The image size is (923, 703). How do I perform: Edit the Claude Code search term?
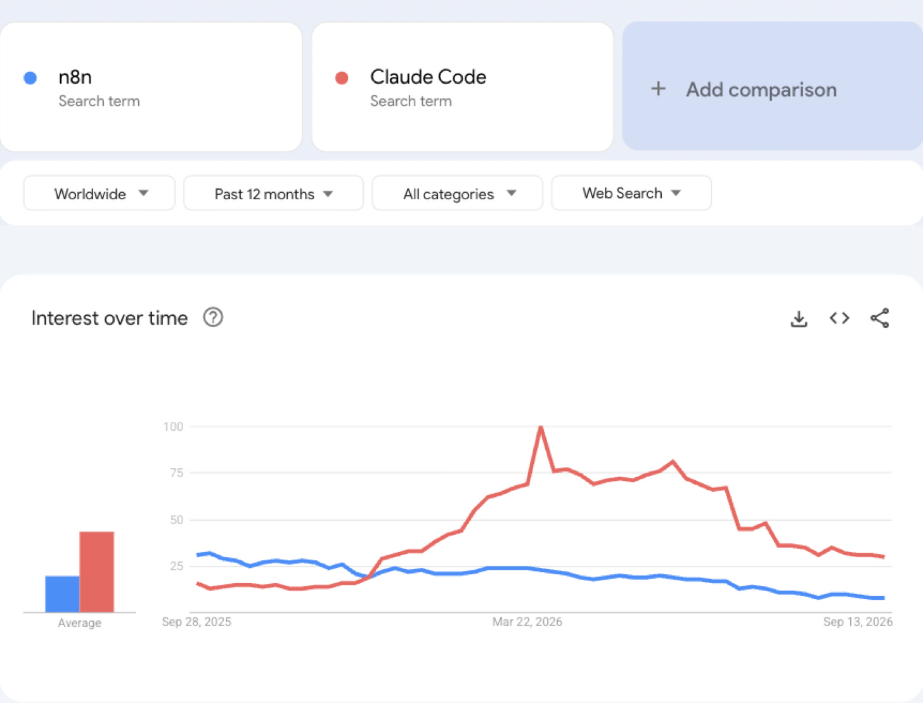pyautogui.click(x=463, y=87)
